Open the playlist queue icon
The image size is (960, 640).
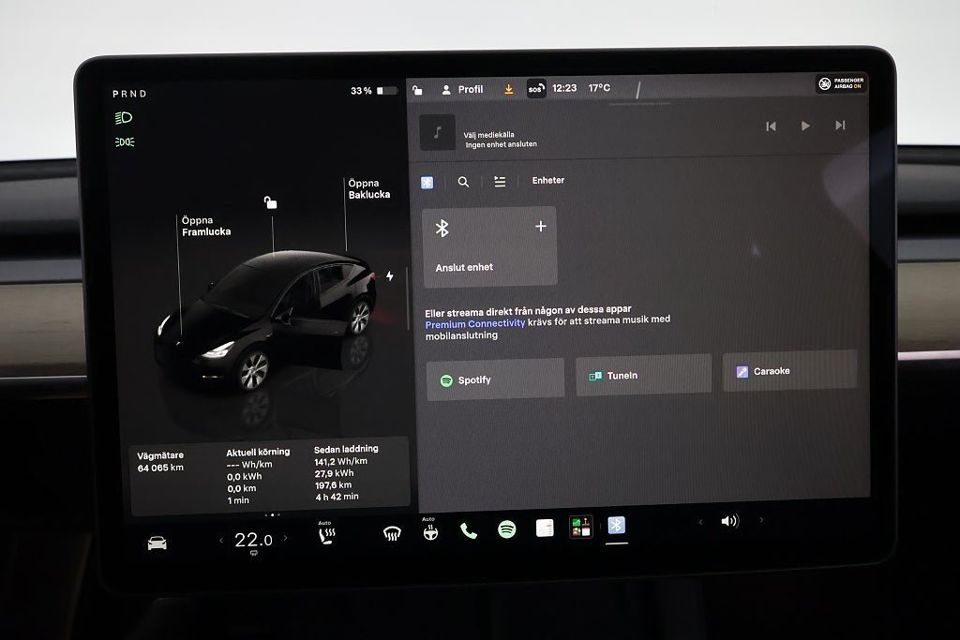click(x=500, y=181)
